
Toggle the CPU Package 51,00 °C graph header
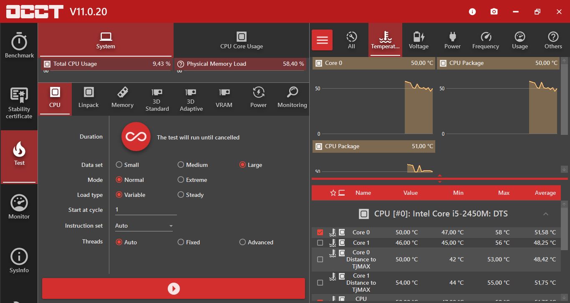coord(373,147)
